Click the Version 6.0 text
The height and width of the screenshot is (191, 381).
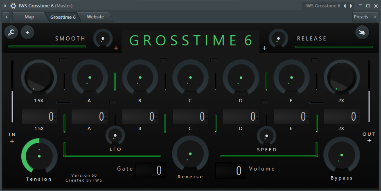[84, 175]
